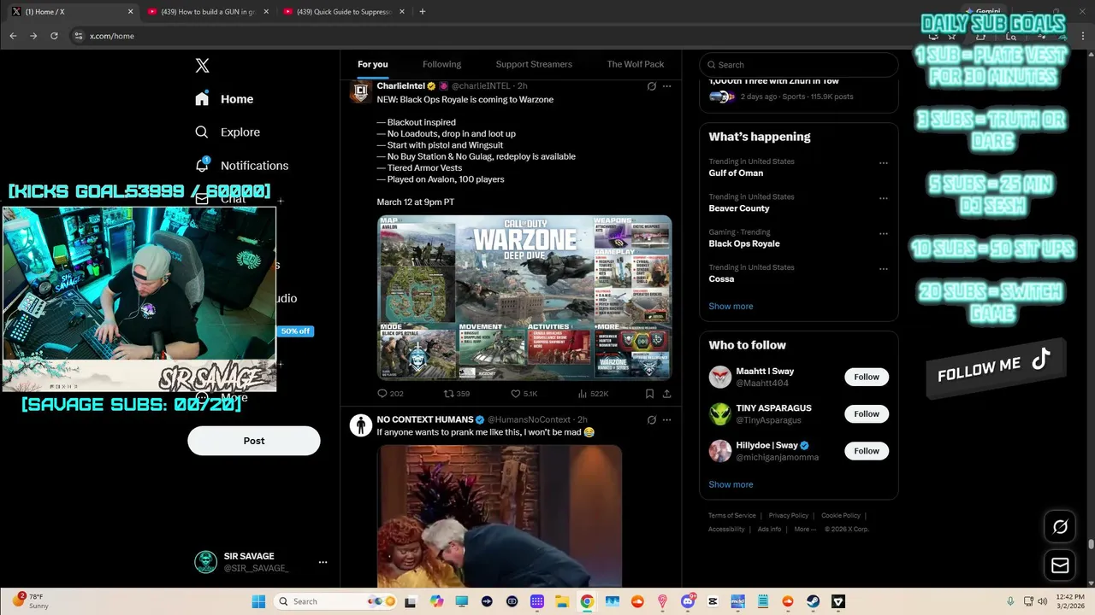The width and height of the screenshot is (1095, 615).
Task: Open Explore from the sidebar
Action: [x=228, y=132]
